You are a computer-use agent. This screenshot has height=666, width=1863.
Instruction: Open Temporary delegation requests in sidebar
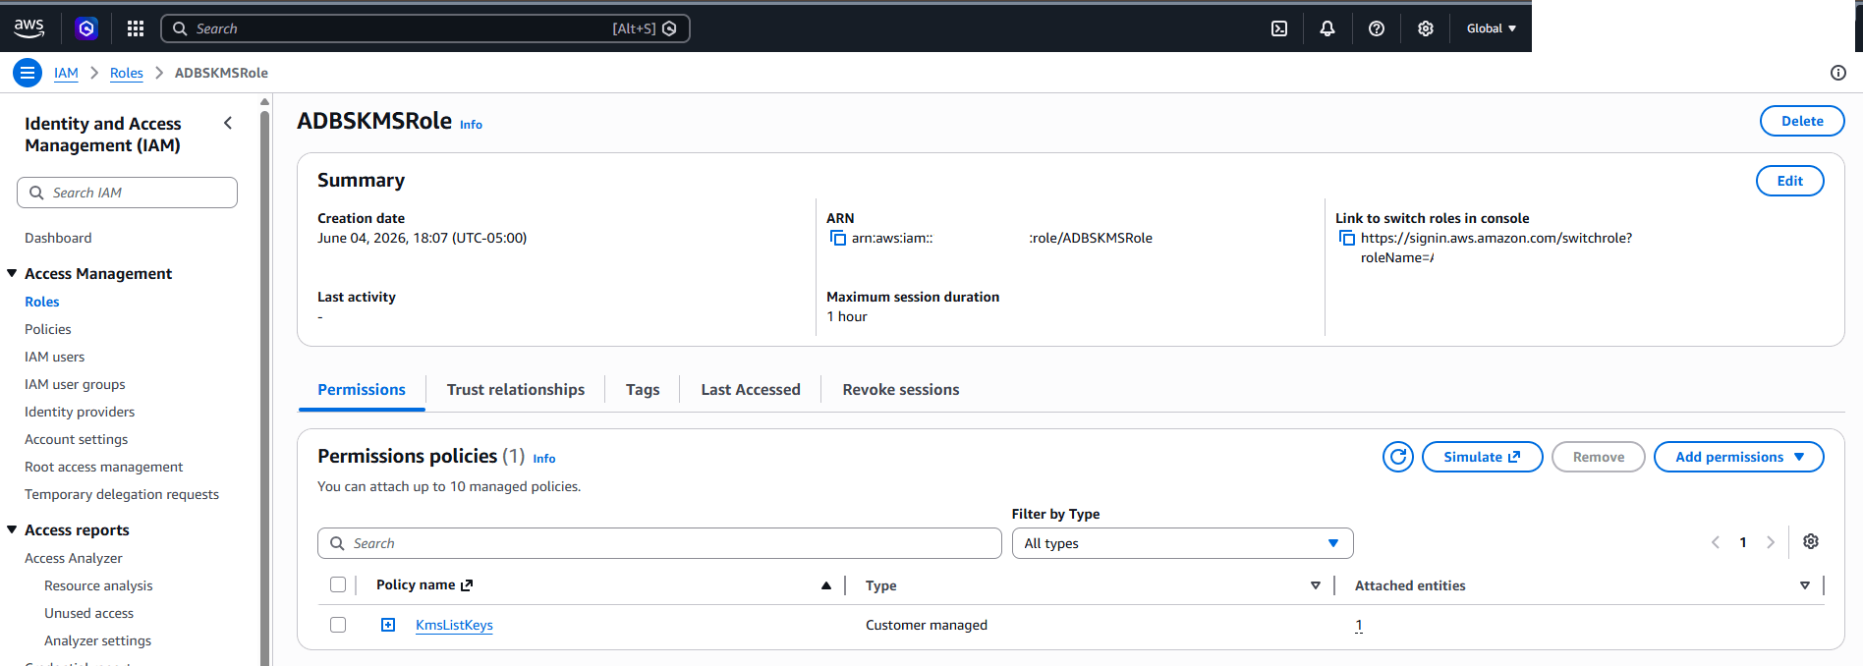pos(122,494)
